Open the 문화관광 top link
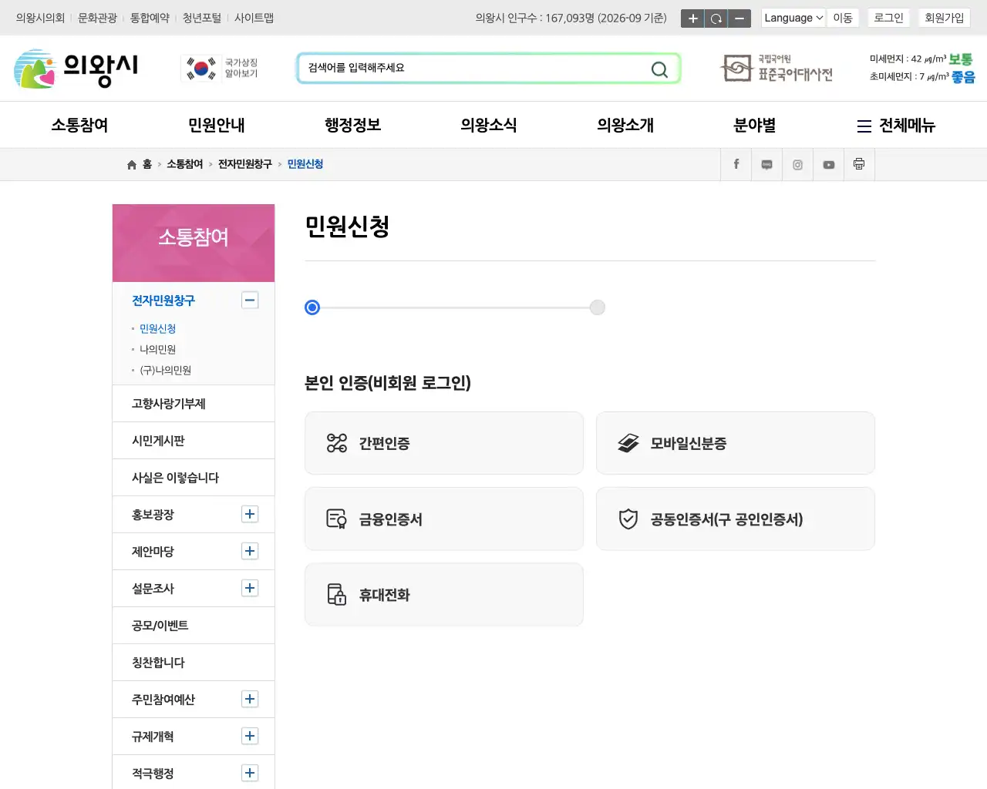This screenshot has width=987, height=789. coord(97,18)
